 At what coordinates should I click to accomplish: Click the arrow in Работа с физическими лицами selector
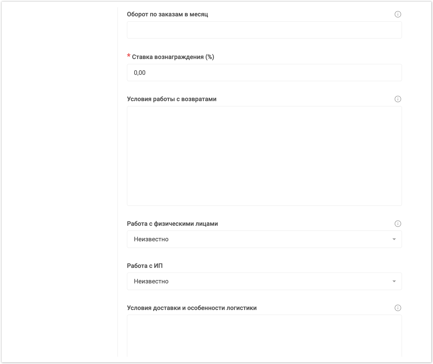394,239
